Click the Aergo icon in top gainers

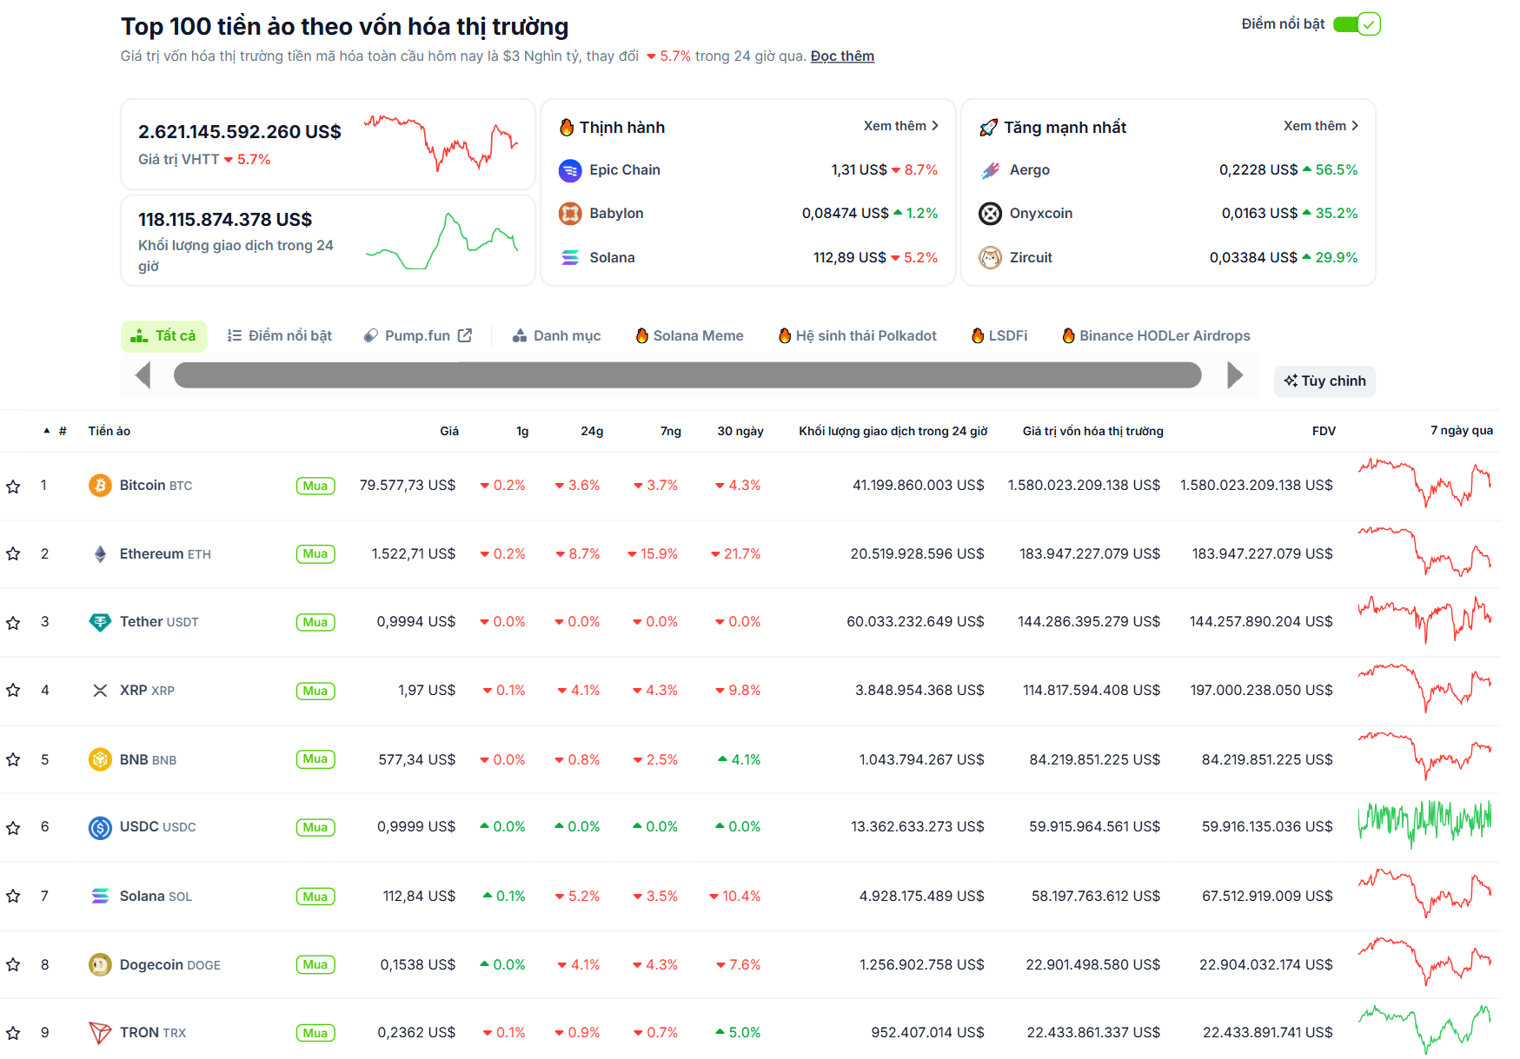point(990,170)
